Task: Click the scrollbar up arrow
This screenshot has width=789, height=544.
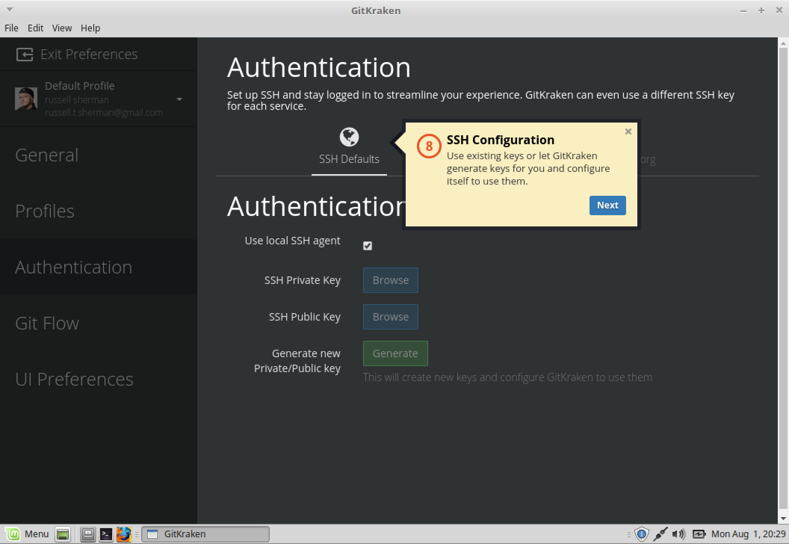Action: tap(783, 43)
